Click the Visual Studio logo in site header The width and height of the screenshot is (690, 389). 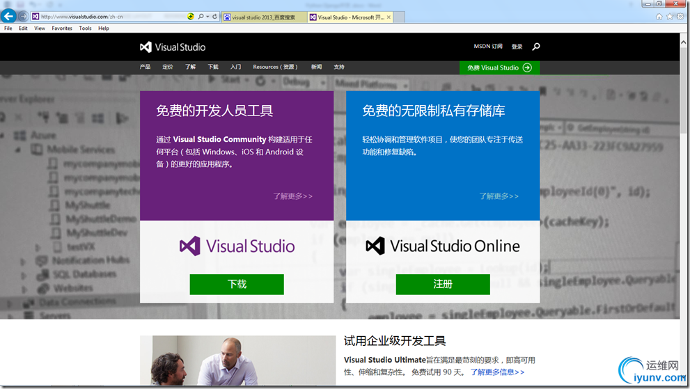(x=173, y=47)
